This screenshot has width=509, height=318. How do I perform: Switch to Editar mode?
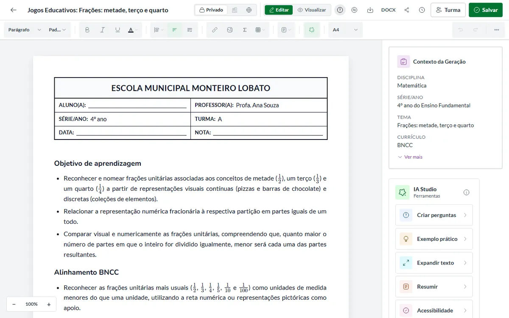tap(279, 10)
